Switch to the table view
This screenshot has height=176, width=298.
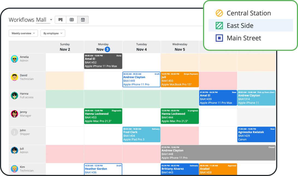[x=72, y=20]
